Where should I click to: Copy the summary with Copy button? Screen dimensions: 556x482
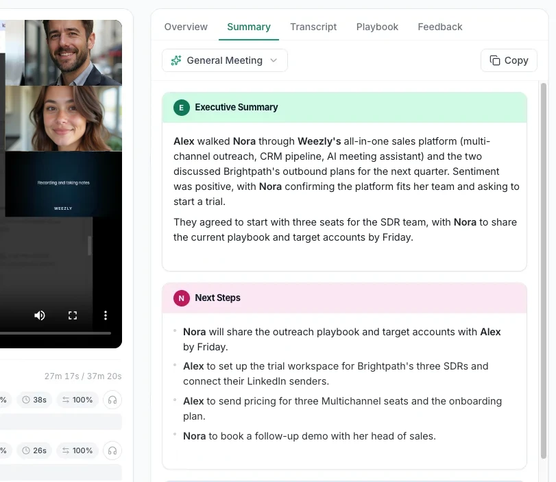(509, 60)
